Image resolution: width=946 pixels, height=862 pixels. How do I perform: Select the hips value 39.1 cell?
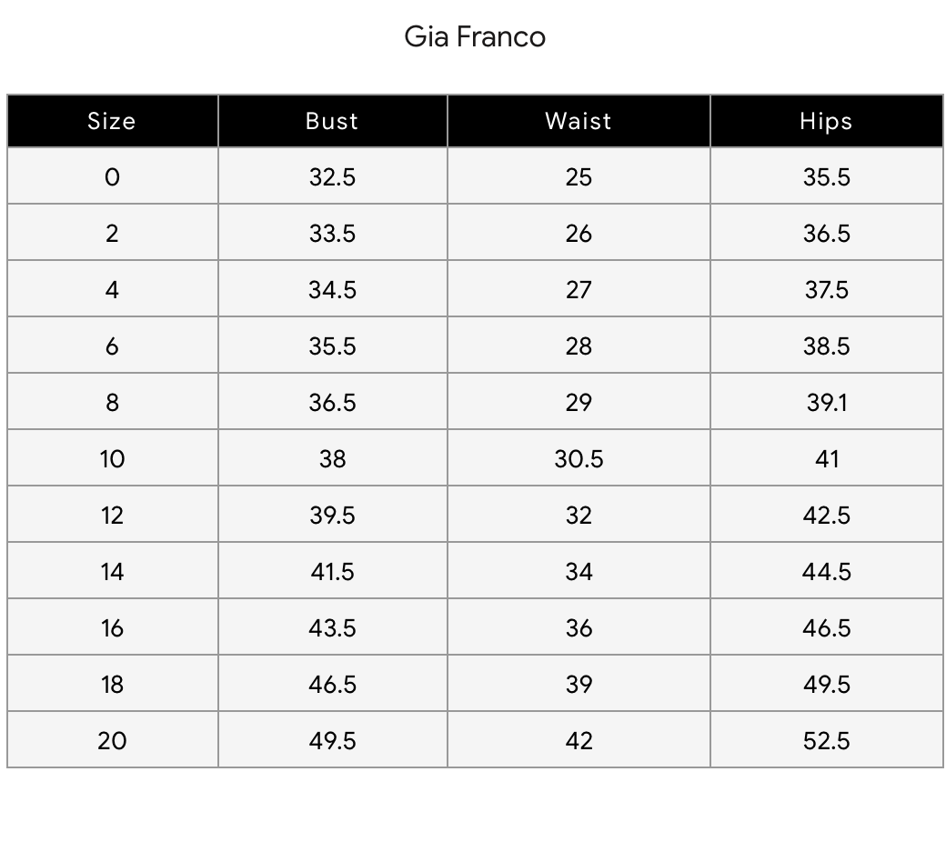826,402
